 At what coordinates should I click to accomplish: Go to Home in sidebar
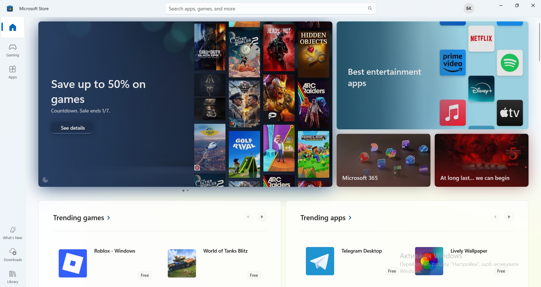tap(13, 27)
